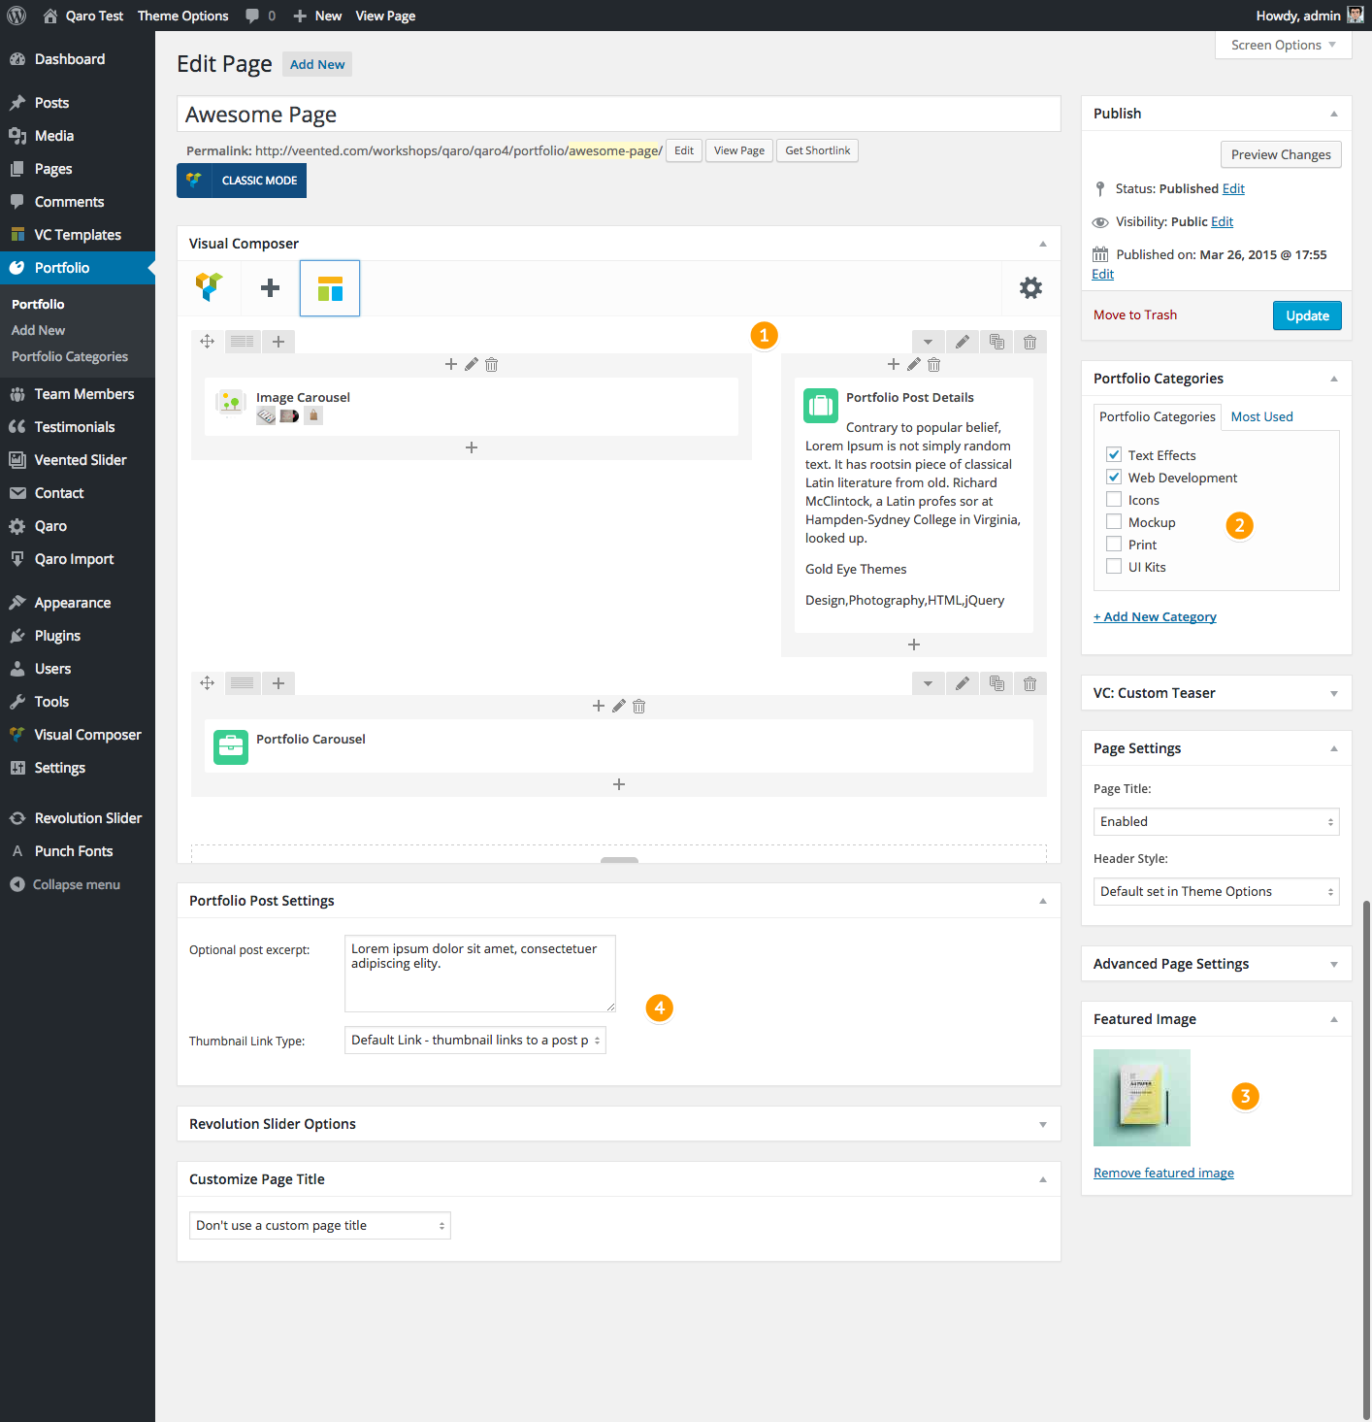The height and width of the screenshot is (1422, 1372).
Task: Delete the first row with trash icon
Action: click(x=1029, y=342)
